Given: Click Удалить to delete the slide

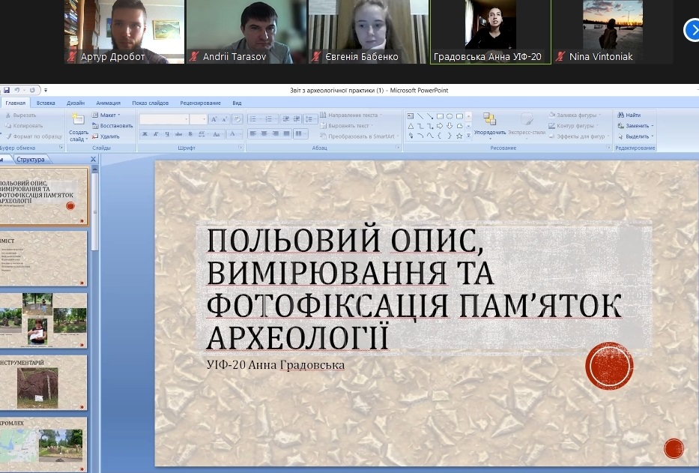Looking at the screenshot, I should (106, 136).
